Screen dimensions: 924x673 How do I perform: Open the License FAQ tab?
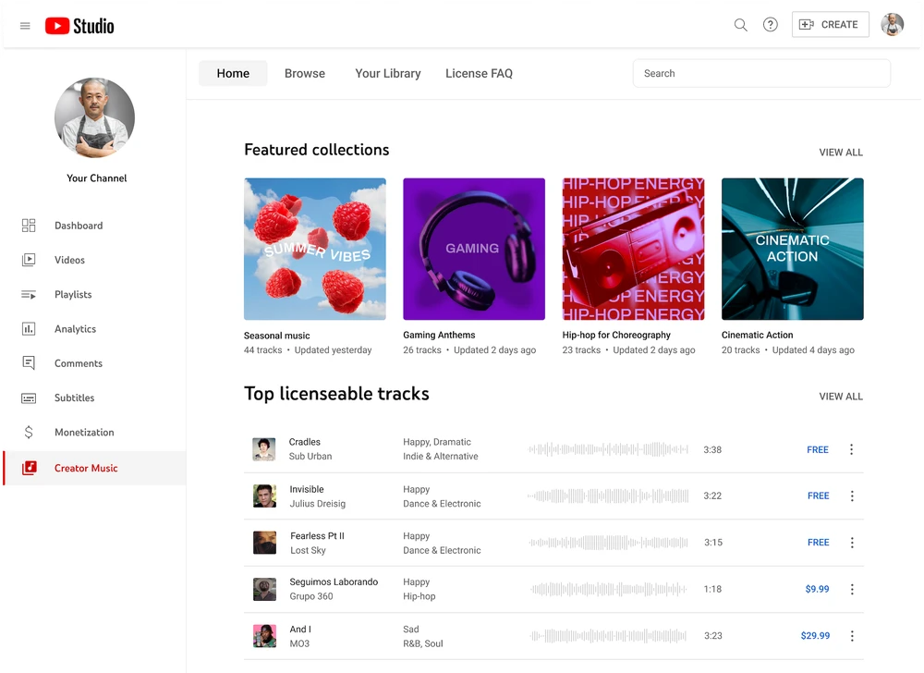coord(479,73)
